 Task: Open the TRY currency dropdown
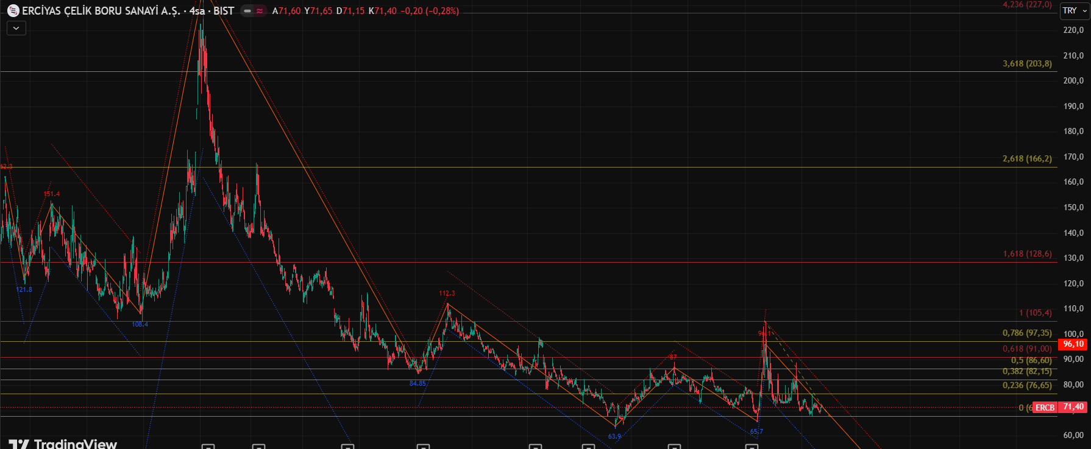pyautogui.click(x=1075, y=10)
